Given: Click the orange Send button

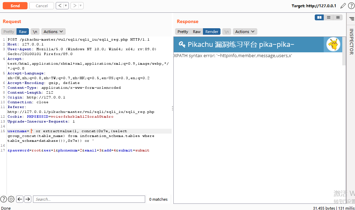Looking at the screenshot, I should 15,6.
